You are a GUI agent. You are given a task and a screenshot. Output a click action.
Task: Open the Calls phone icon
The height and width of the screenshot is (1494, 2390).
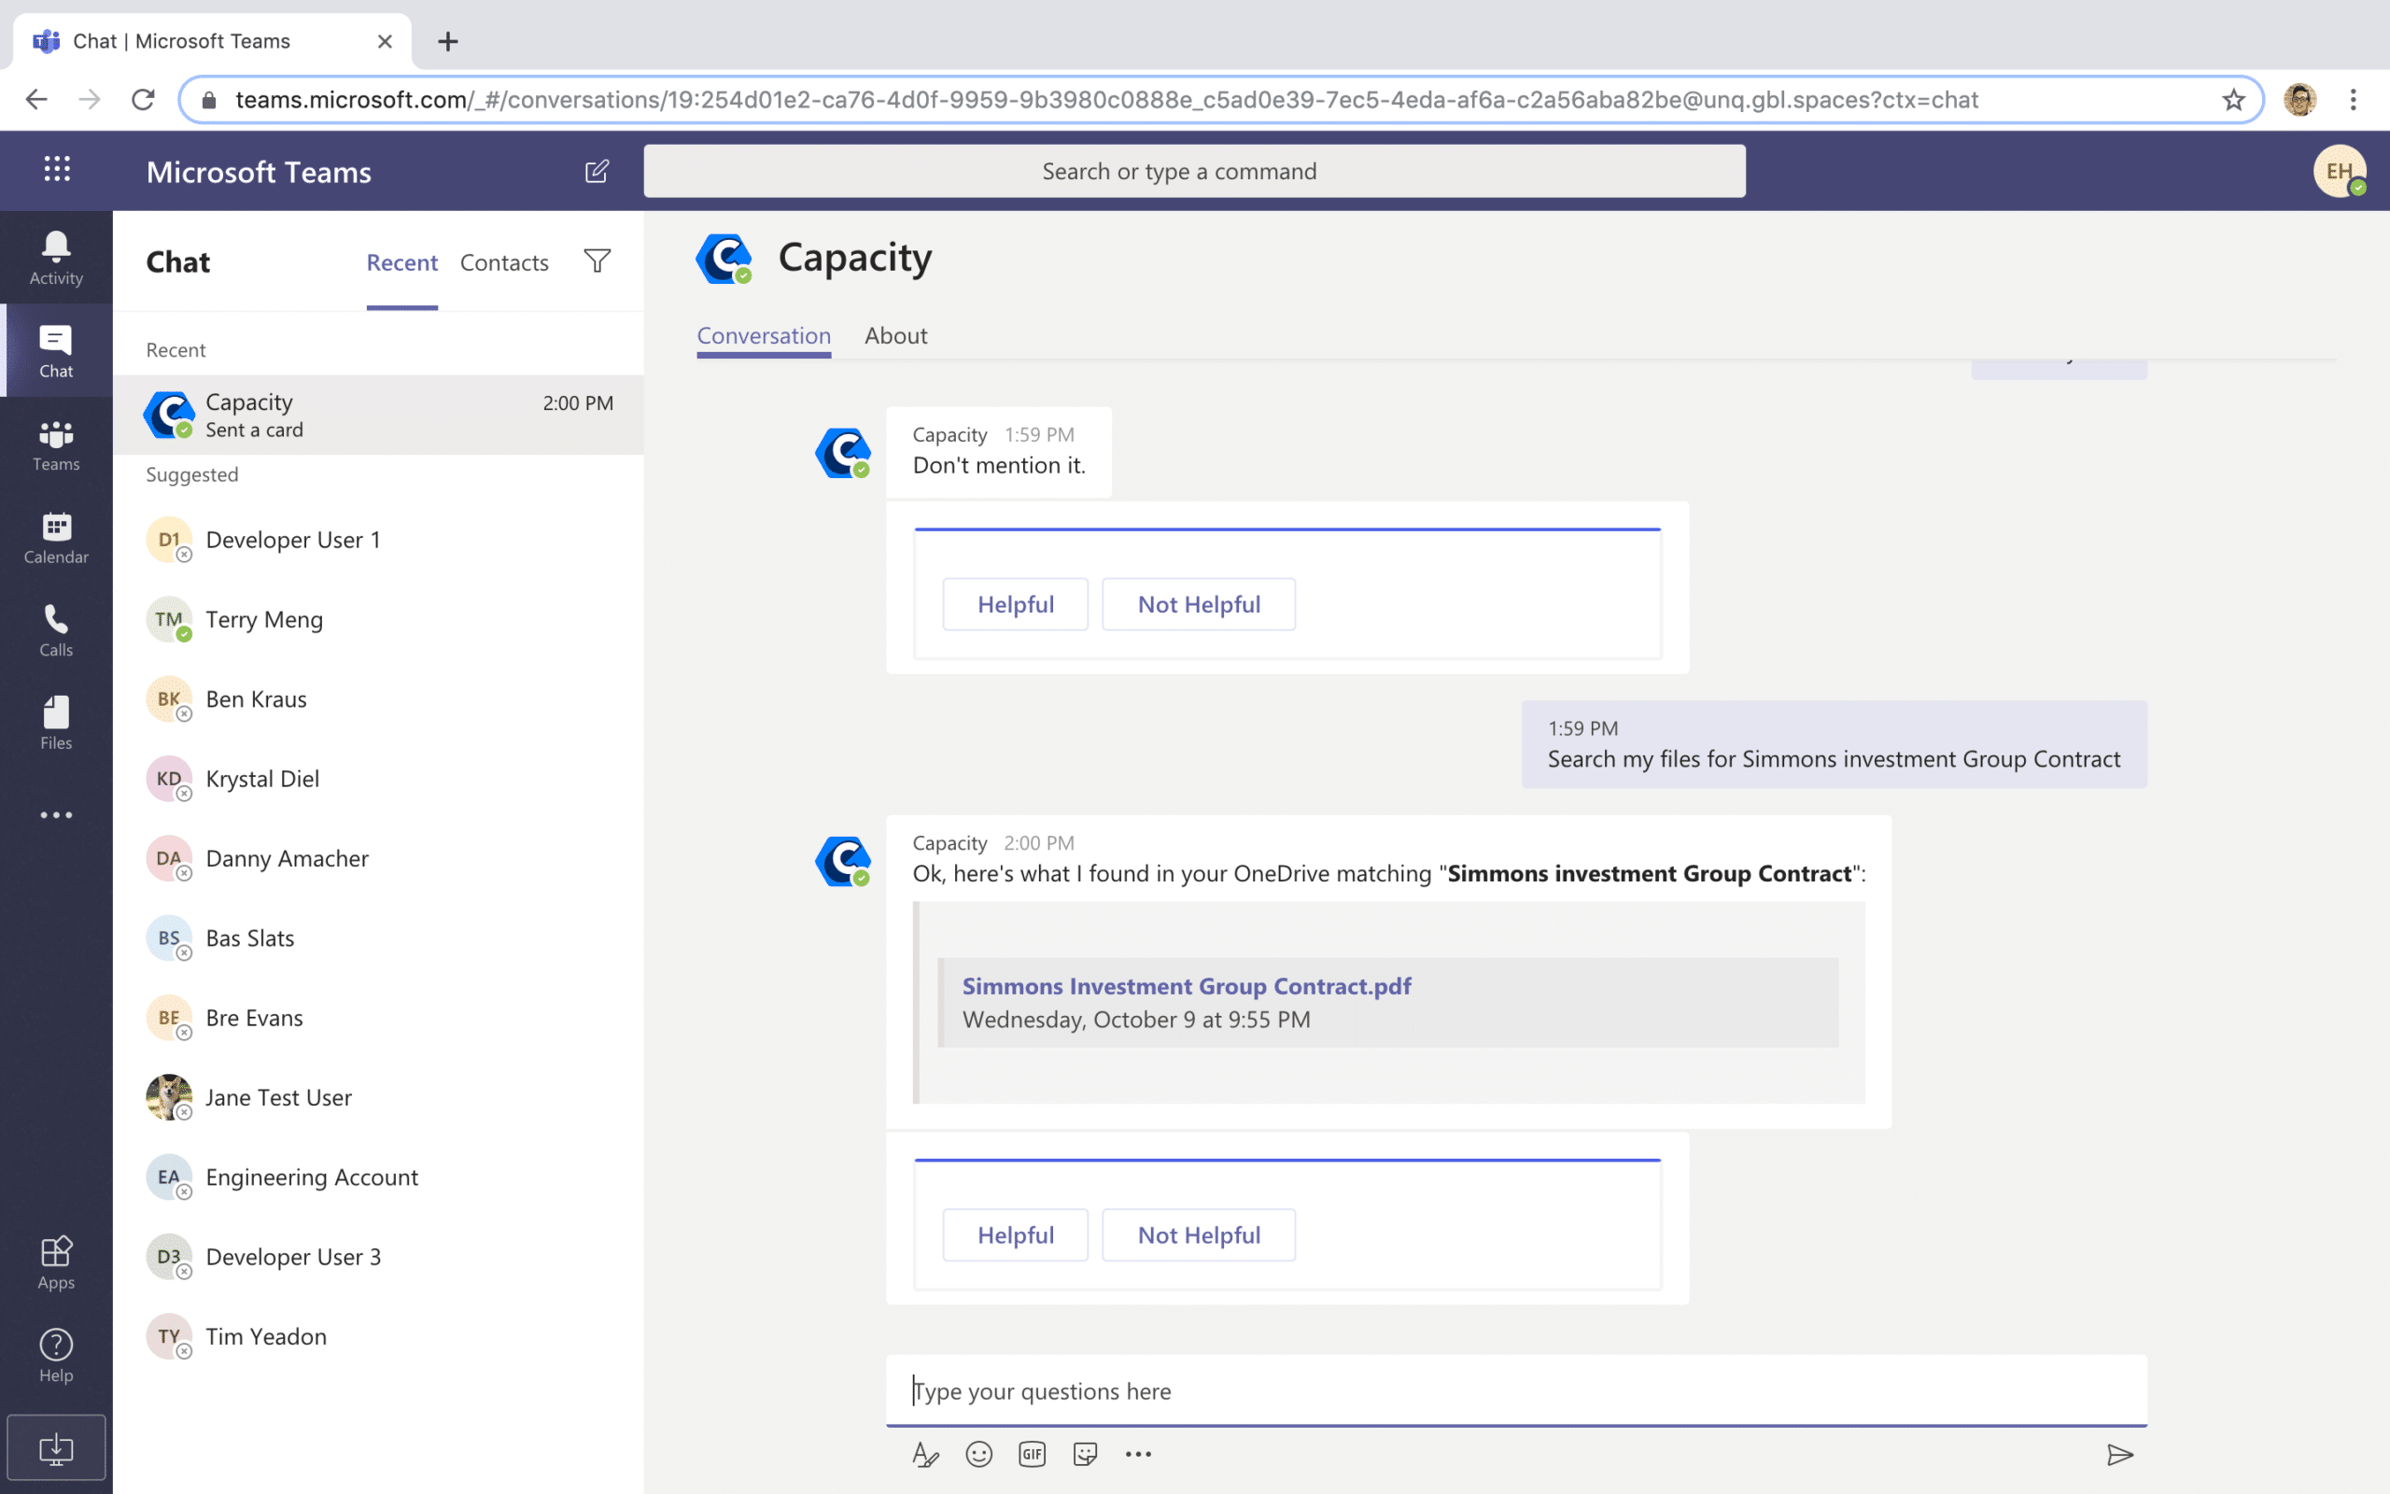point(55,630)
